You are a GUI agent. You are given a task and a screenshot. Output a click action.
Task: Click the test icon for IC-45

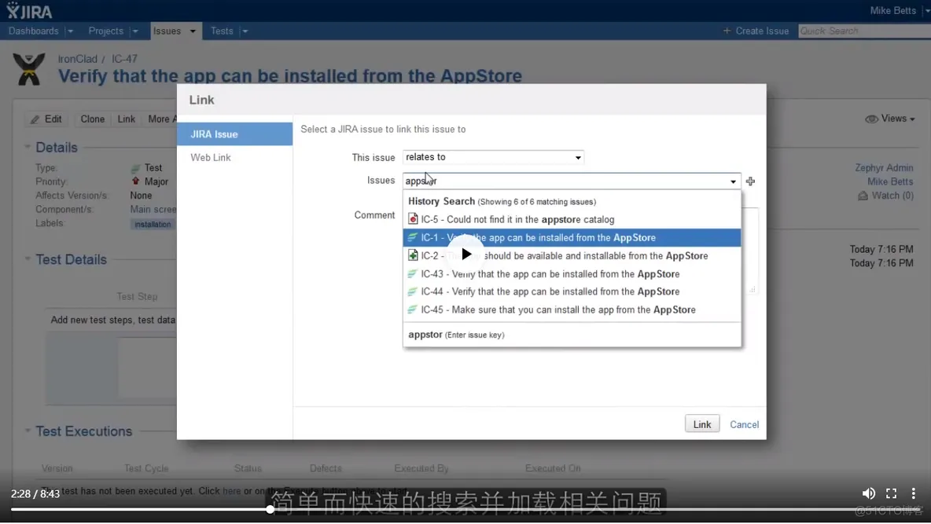412,310
